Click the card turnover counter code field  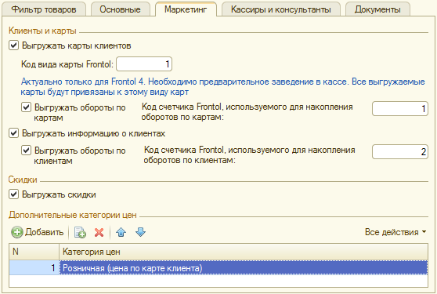[400, 108]
